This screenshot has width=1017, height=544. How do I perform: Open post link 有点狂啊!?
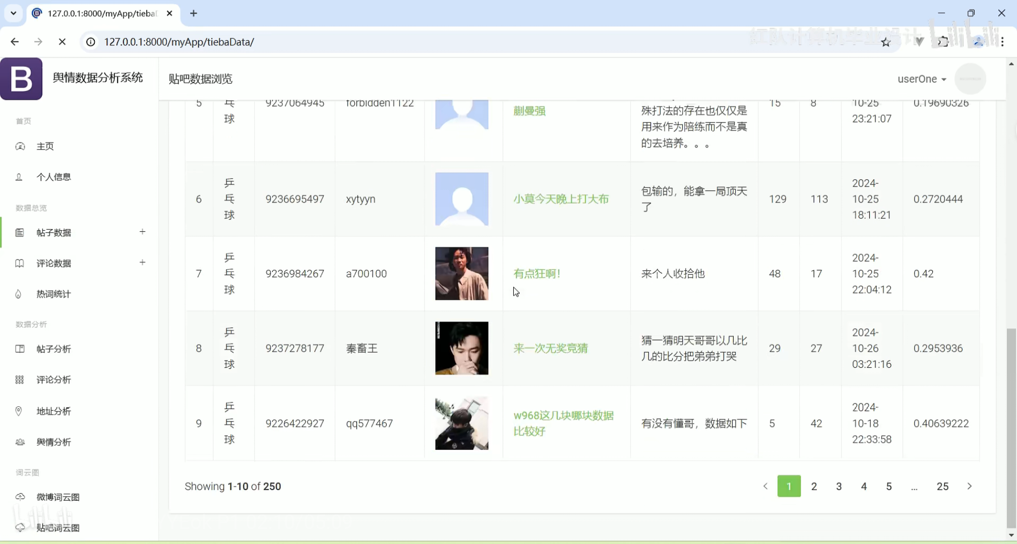pyautogui.click(x=536, y=274)
